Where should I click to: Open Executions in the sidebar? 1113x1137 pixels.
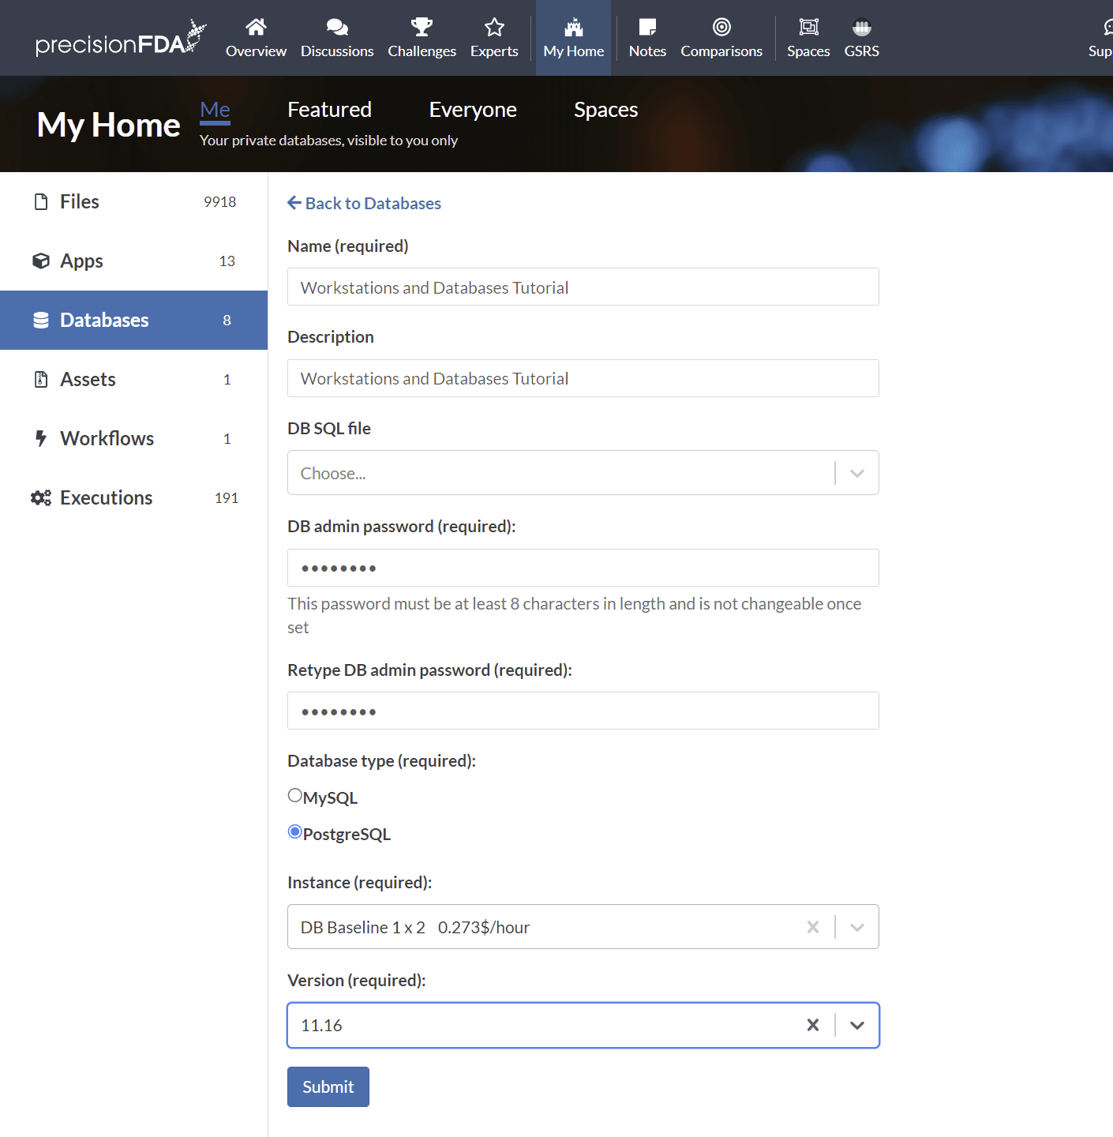coord(107,498)
